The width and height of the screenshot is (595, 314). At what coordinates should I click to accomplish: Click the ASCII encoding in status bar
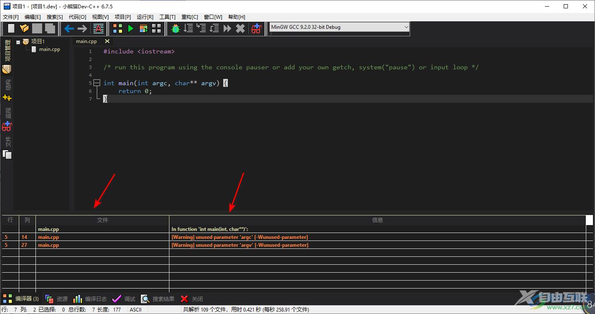(136, 310)
